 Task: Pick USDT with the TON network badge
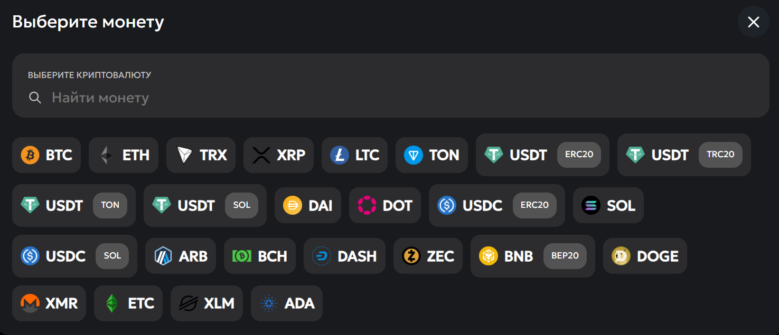click(x=73, y=205)
